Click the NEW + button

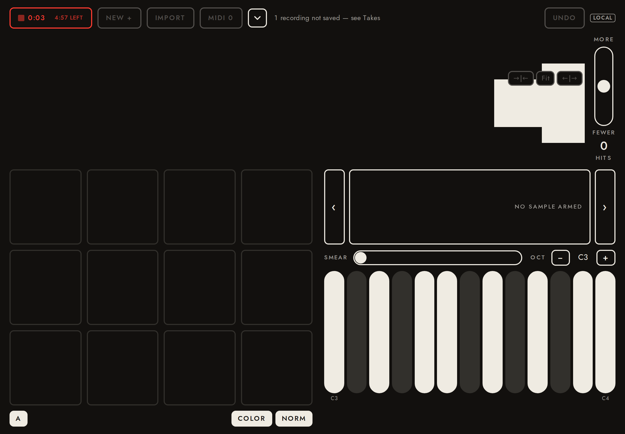click(119, 18)
